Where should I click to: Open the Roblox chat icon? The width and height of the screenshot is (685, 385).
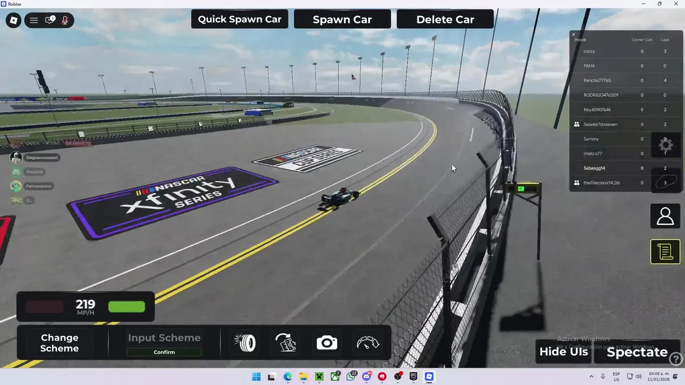[49, 20]
